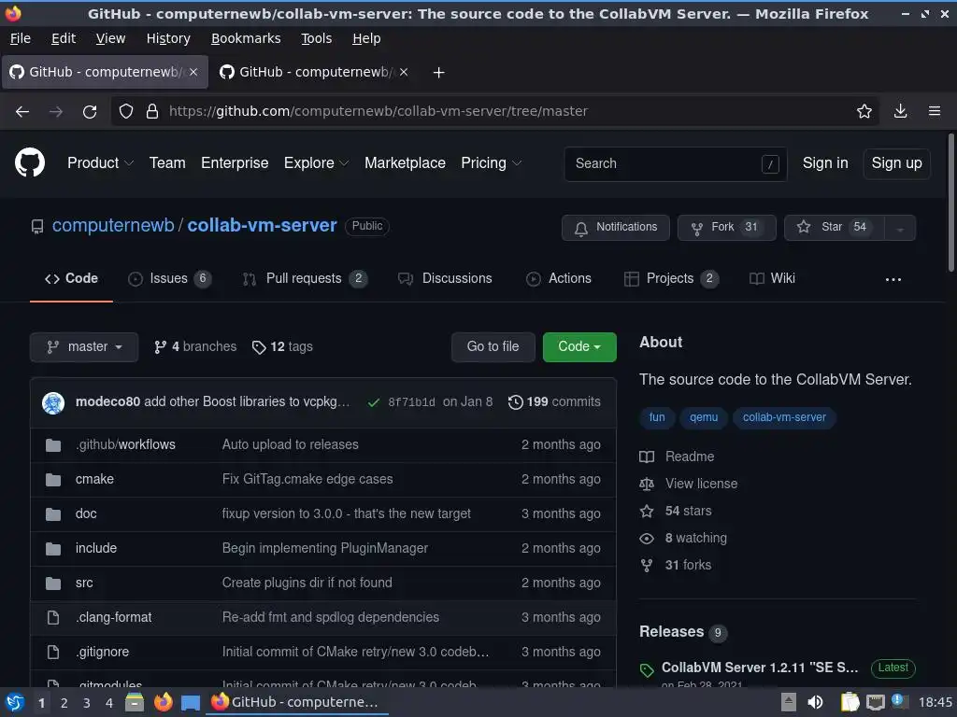Open a new tab with the plus icon
The width and height of the screenshot is (957, 717).
[x=438, y=73]
